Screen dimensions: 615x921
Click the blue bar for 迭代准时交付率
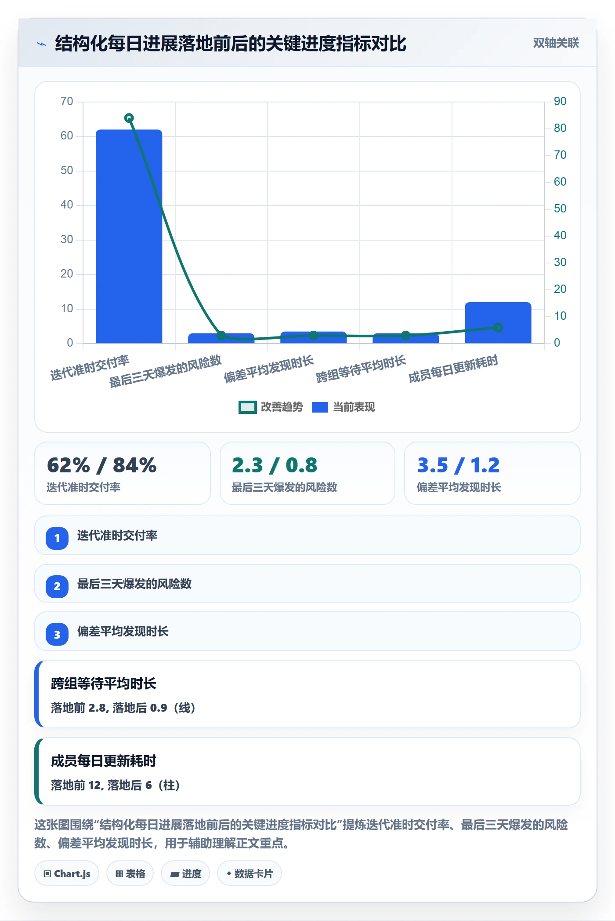(x=129, y=236)
